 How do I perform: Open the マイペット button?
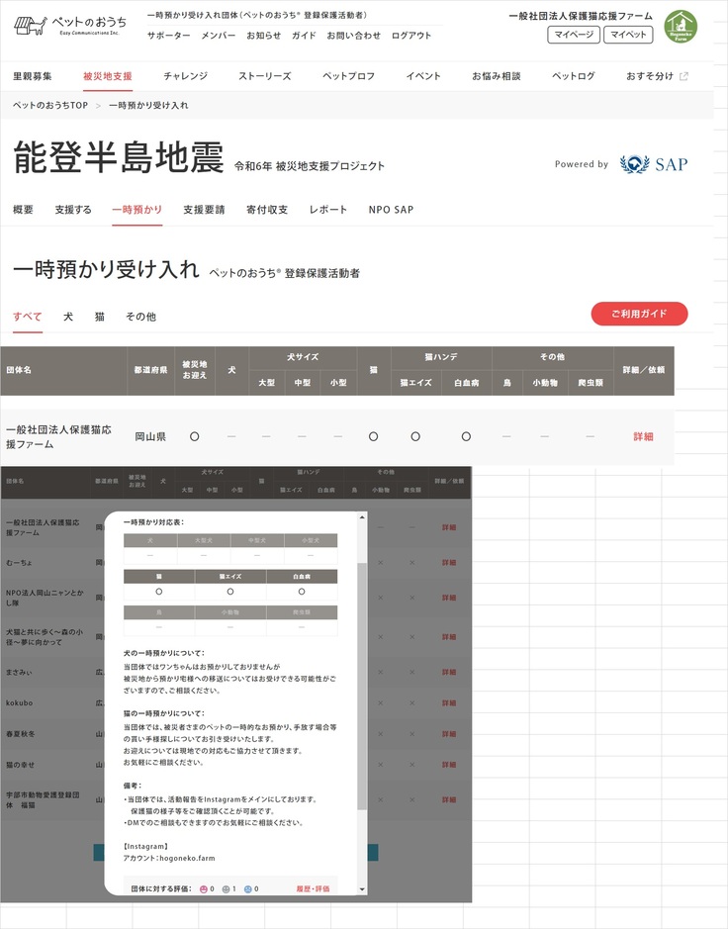pos(629,35)
